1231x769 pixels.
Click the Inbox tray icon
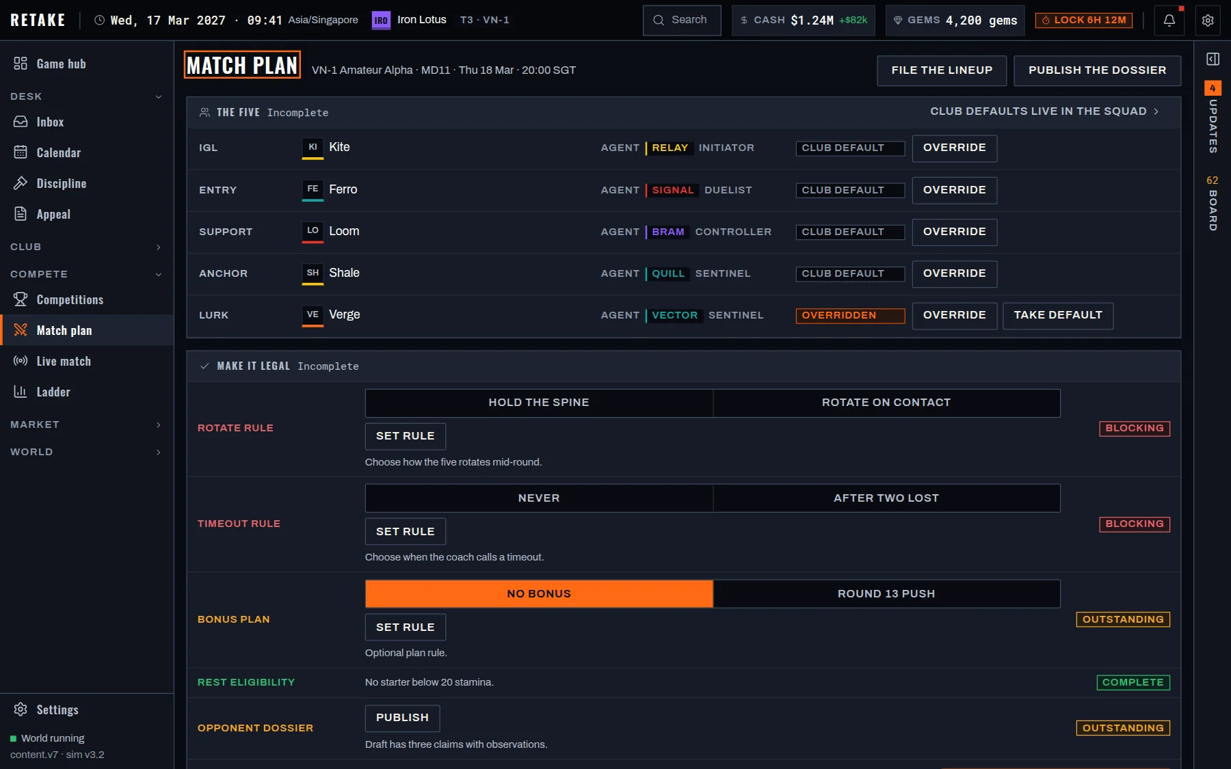[21, 122]
